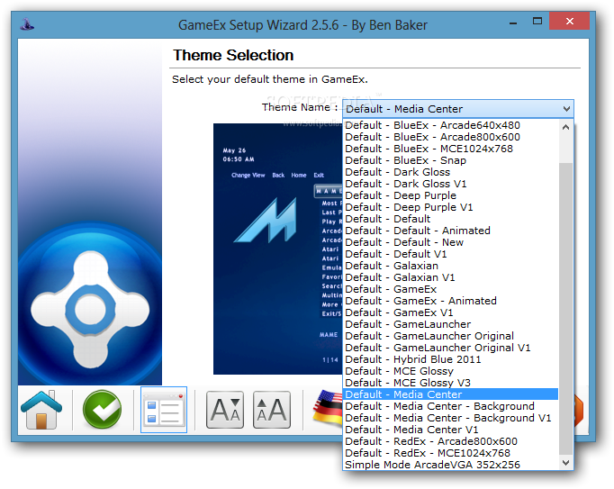Select Default - BlueEx - Arcade640x480

pyautogui.click(x=450, y=125)
